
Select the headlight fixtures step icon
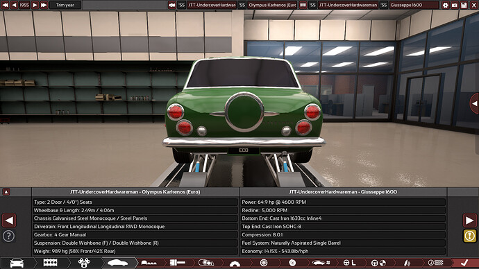tap(206, 263)
